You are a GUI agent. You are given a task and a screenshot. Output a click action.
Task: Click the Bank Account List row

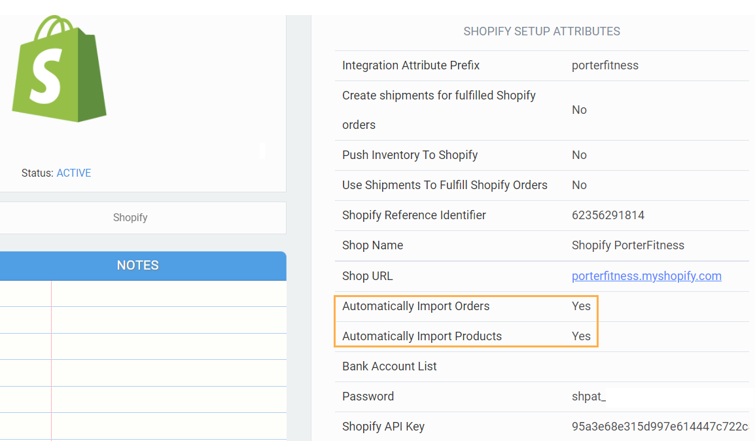point(389,366)
